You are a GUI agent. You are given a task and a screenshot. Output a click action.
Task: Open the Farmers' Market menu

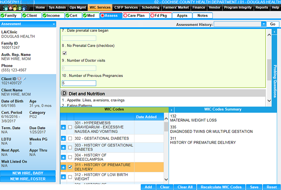[x=176, y=7]
